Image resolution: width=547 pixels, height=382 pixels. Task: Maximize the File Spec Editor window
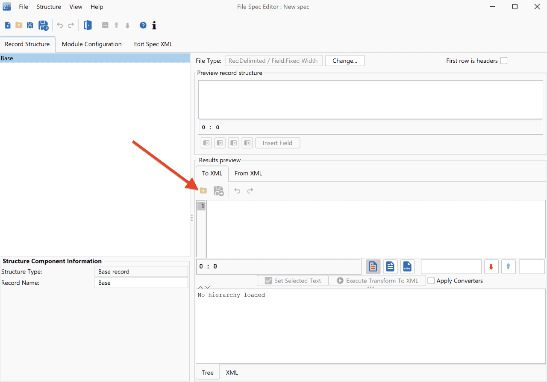click(x=515, y=6)
